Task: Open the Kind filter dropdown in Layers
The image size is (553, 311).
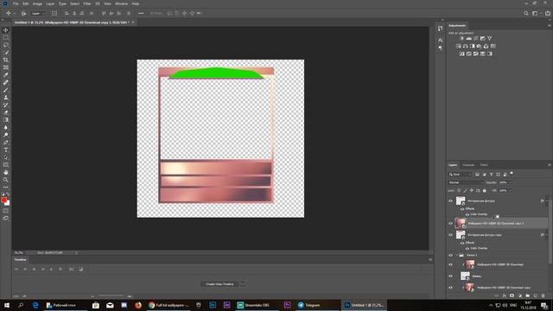Action: coord(460,175)
